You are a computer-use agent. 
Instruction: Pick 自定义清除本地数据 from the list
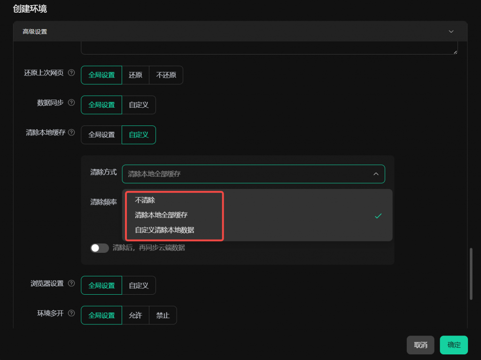(x=164, y=230)
